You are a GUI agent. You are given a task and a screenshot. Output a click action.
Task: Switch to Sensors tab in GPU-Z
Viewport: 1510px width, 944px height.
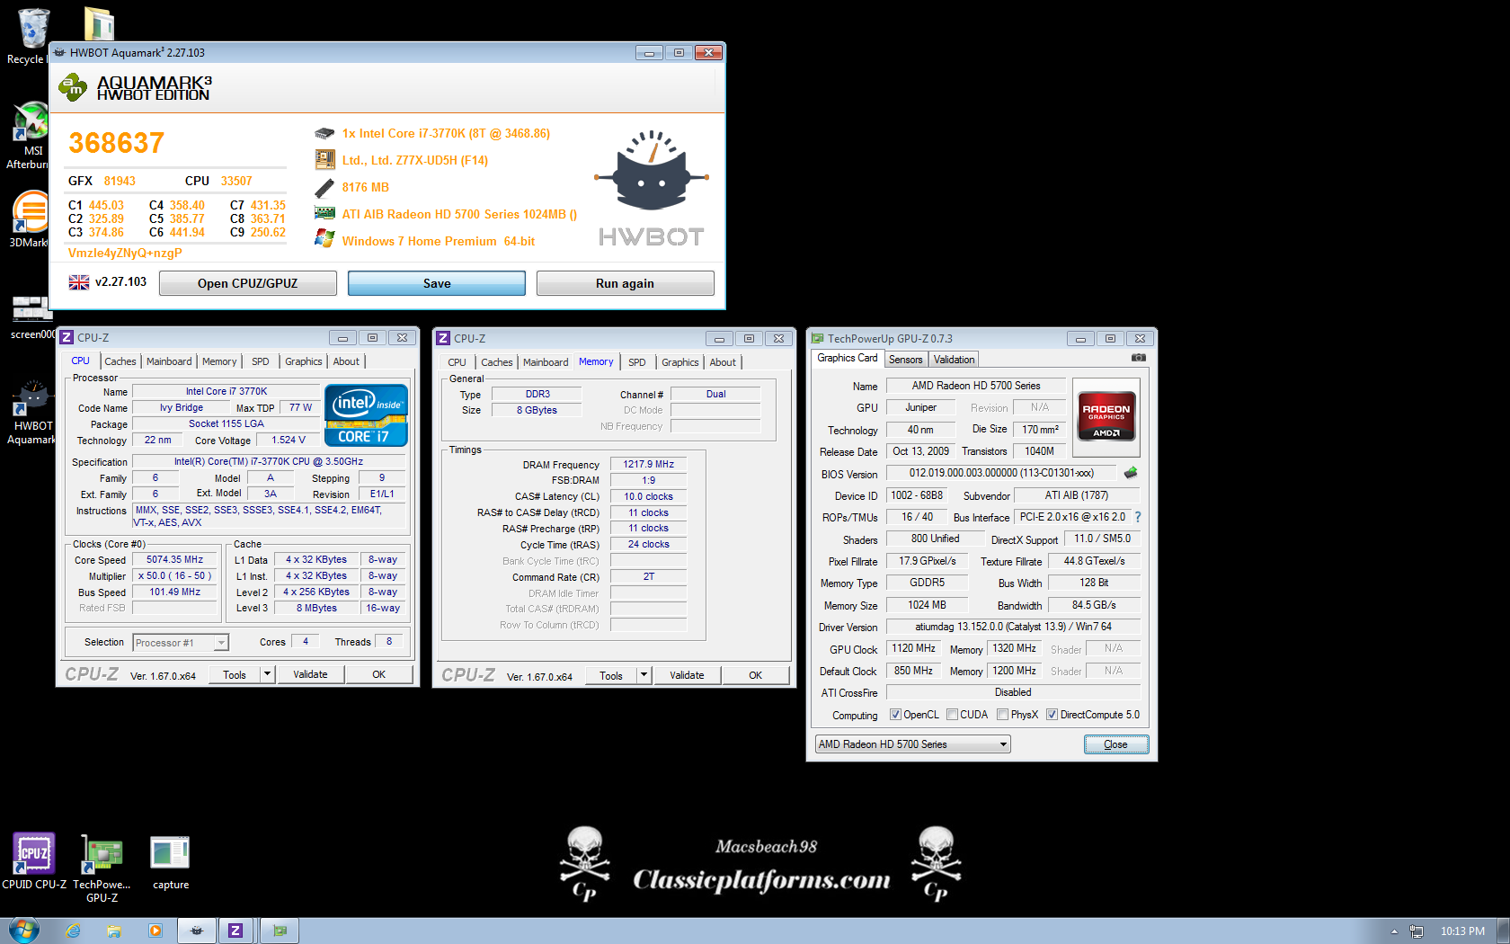click(x=906, y=360)
